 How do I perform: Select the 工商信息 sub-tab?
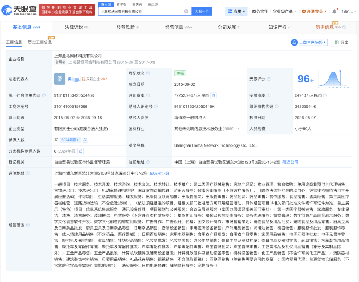click(14, 42)
